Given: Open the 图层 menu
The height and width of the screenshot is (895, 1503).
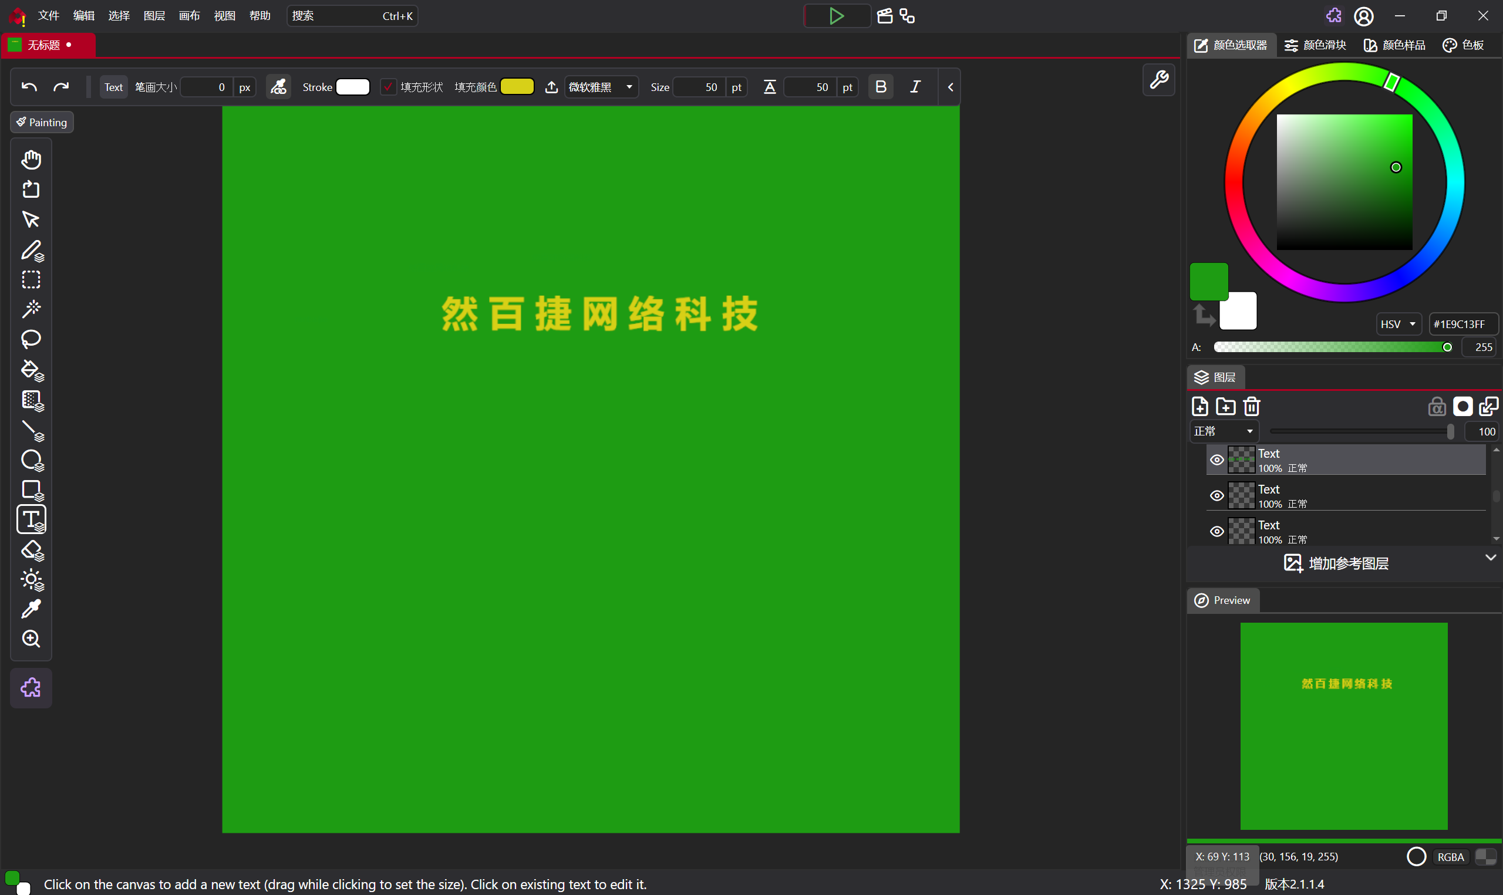Looking at the screenshot, I should 154,16.
